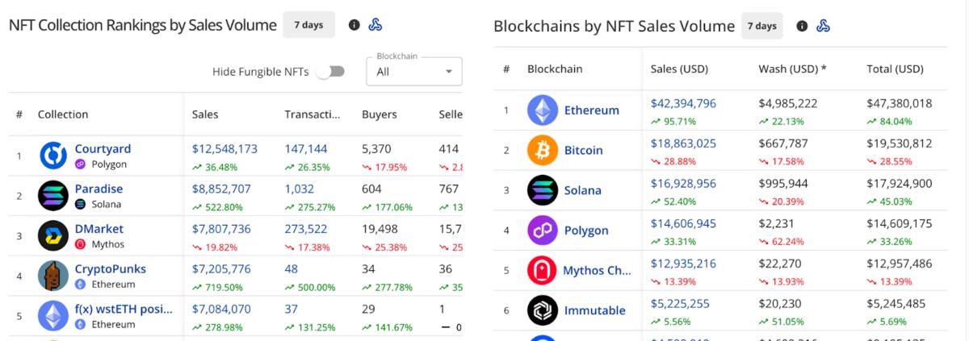Click the CryptoPunks avatar icon
The width and height of the screenshot is (969, 341).
pyautogui.click(x=53, y=276)
